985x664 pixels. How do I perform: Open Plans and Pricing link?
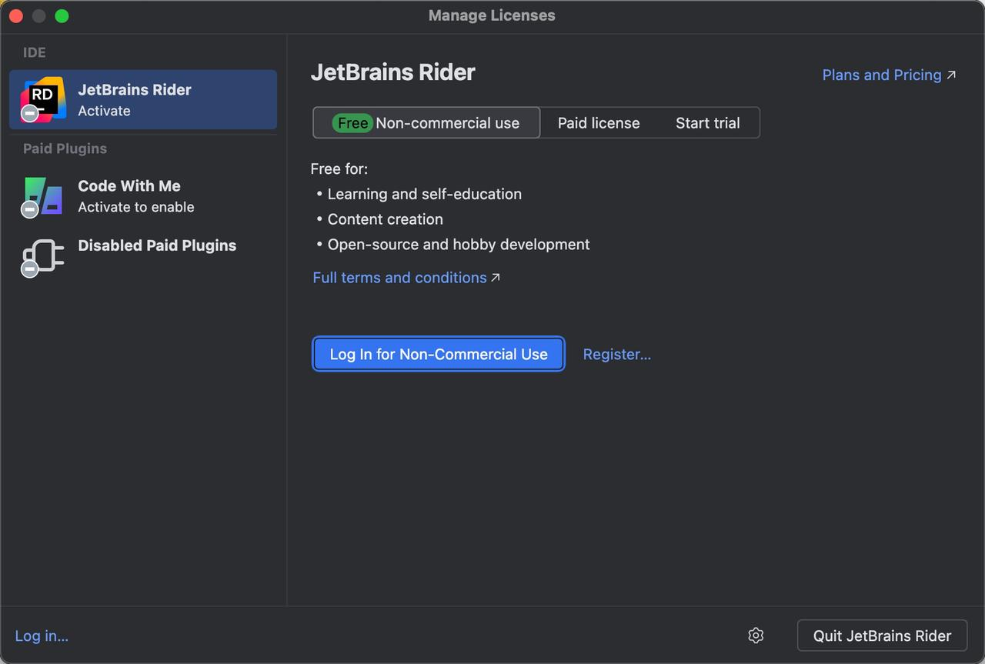(889, 75)
